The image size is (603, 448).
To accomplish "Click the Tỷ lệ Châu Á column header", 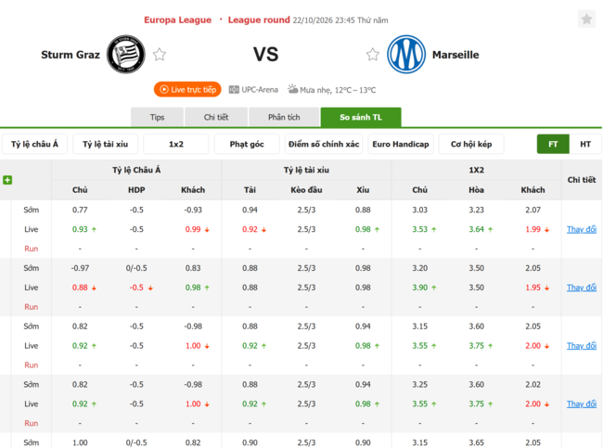I will coord(136,170).
